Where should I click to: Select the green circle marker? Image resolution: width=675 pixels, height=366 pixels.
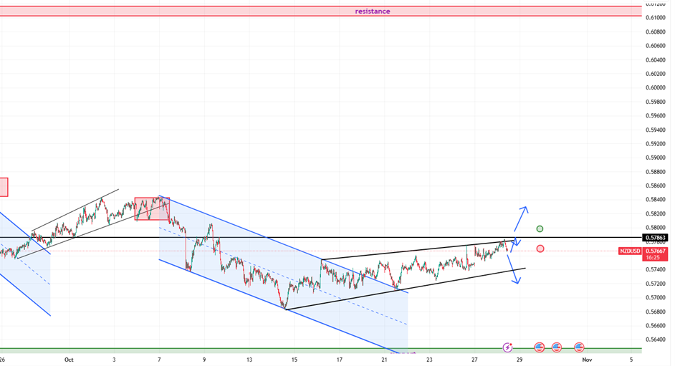[x=540, y=229]
